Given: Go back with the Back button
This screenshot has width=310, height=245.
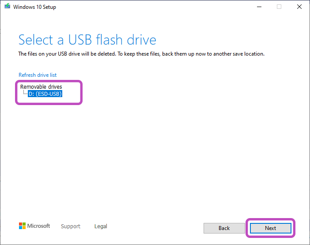Looking at the screenshot, I should (224, 228).
